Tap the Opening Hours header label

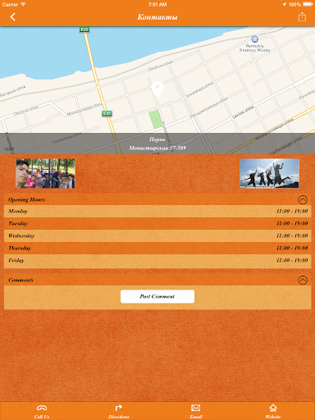click(x=26, y=199)
